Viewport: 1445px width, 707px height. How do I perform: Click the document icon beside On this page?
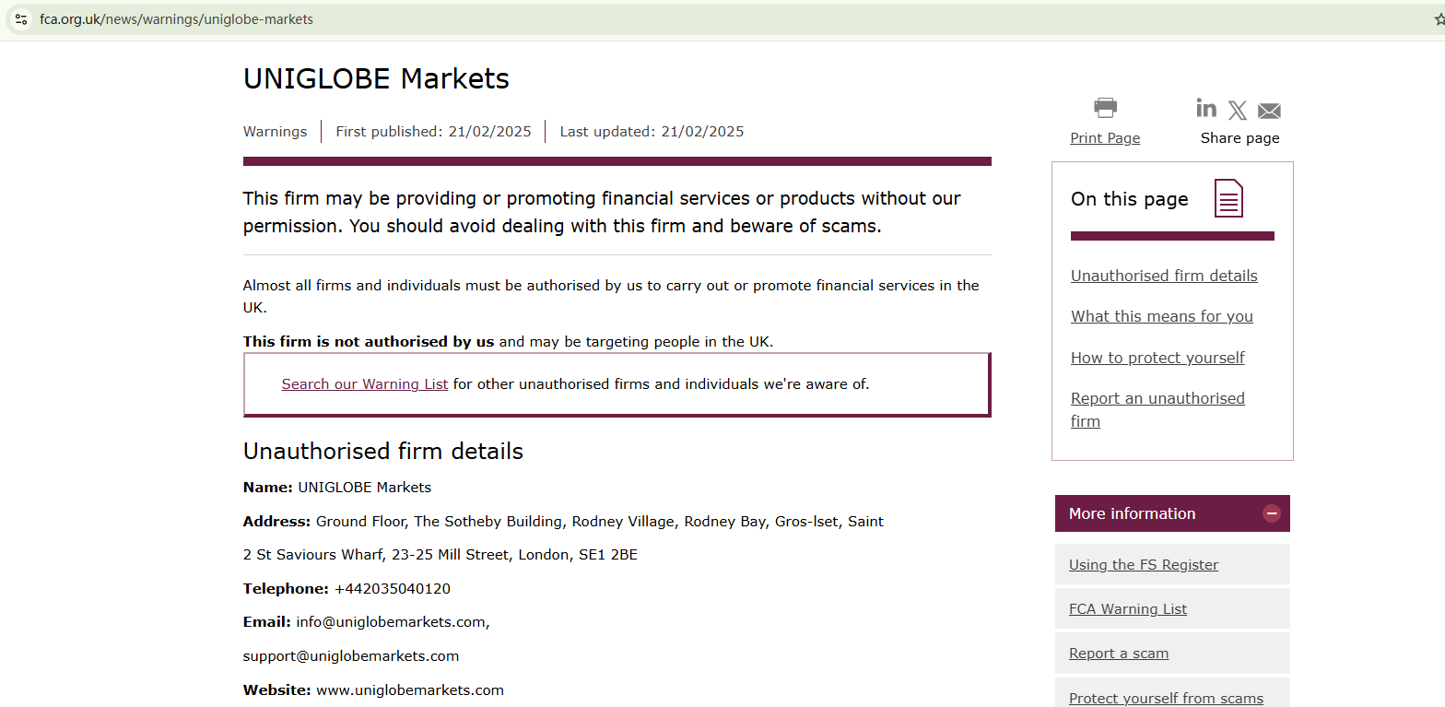(1228, 198)
